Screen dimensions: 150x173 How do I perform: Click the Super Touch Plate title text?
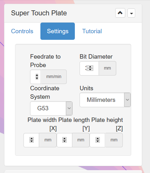click(39, 13)
